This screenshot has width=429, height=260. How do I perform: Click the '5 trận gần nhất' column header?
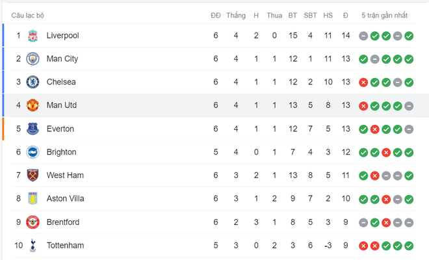(384, 16)
